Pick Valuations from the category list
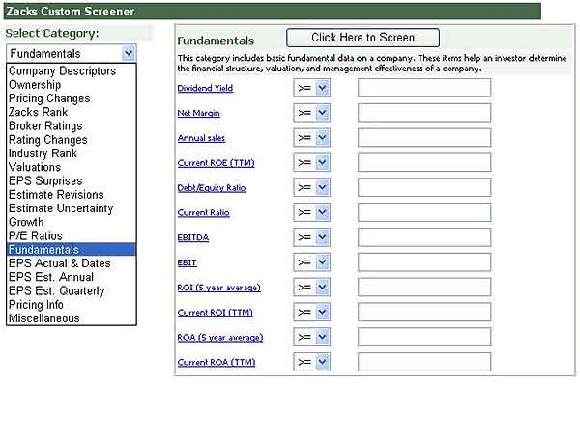Screen dimensions: 580x440 (x=35, y=167)
